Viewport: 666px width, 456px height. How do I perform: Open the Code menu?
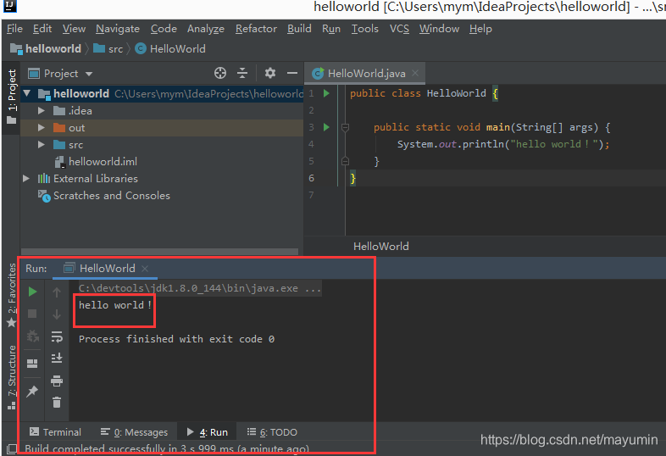click(164, 29)
